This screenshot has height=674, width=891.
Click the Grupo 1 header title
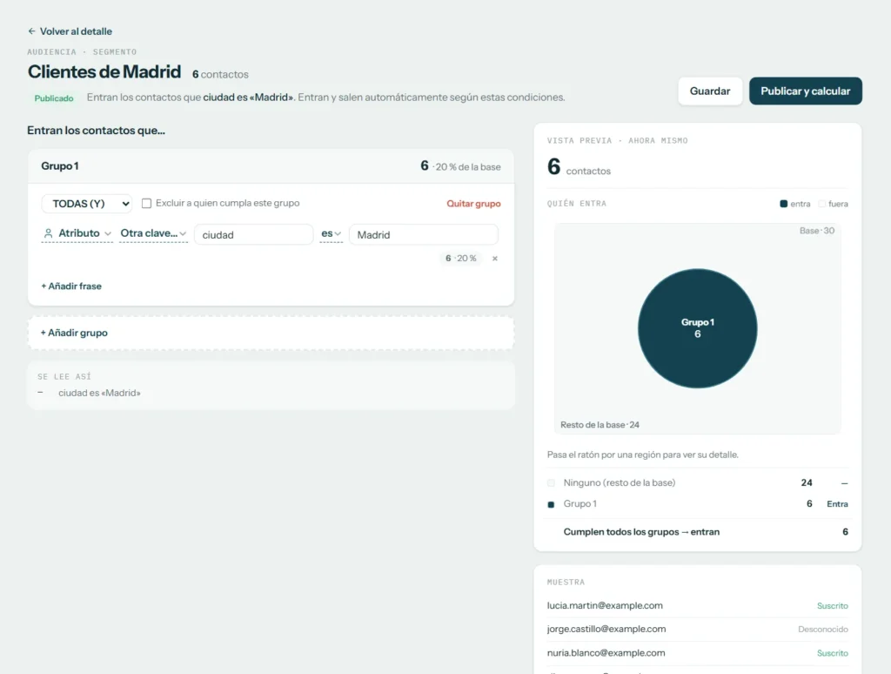click(60, 166)
